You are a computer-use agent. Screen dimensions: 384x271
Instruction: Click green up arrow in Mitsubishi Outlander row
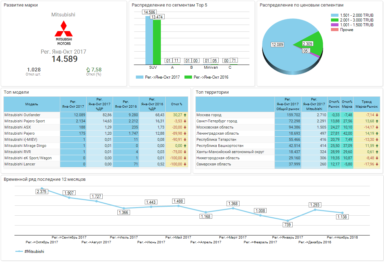pyautogui.click(x=185, y=115)
